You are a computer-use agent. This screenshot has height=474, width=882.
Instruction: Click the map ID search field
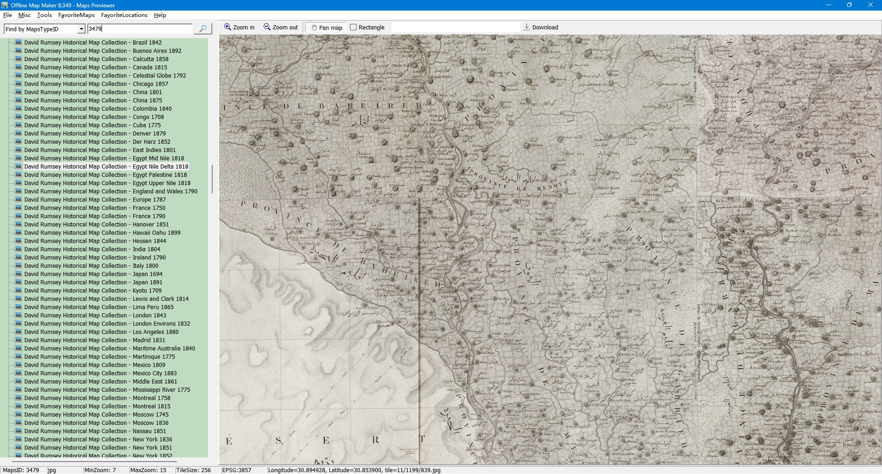click(140, 29)
